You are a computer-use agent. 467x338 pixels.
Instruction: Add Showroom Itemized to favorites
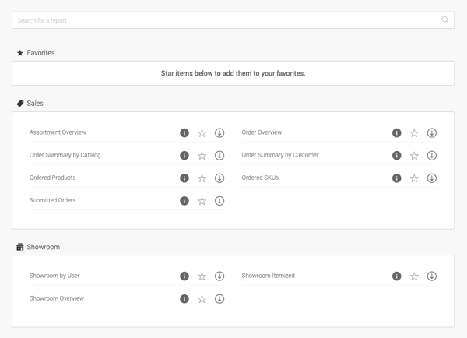[414, 276]
